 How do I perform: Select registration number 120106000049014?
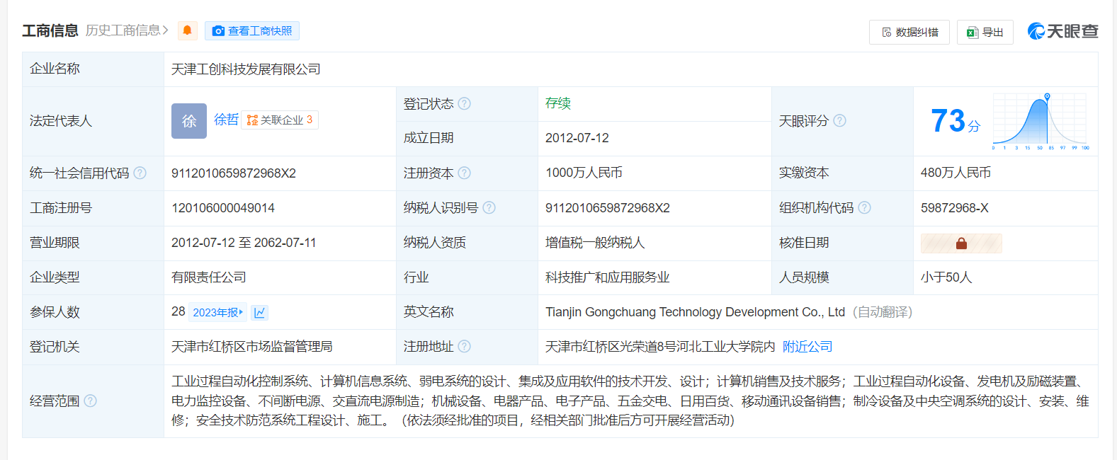(223, 208)
